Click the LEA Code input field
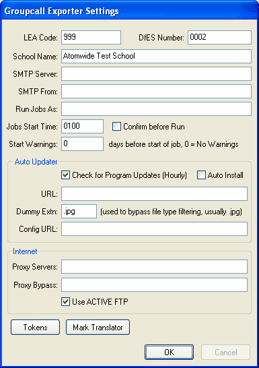The height and width of the screenshot is (368, 259). (x=91, y=37)
